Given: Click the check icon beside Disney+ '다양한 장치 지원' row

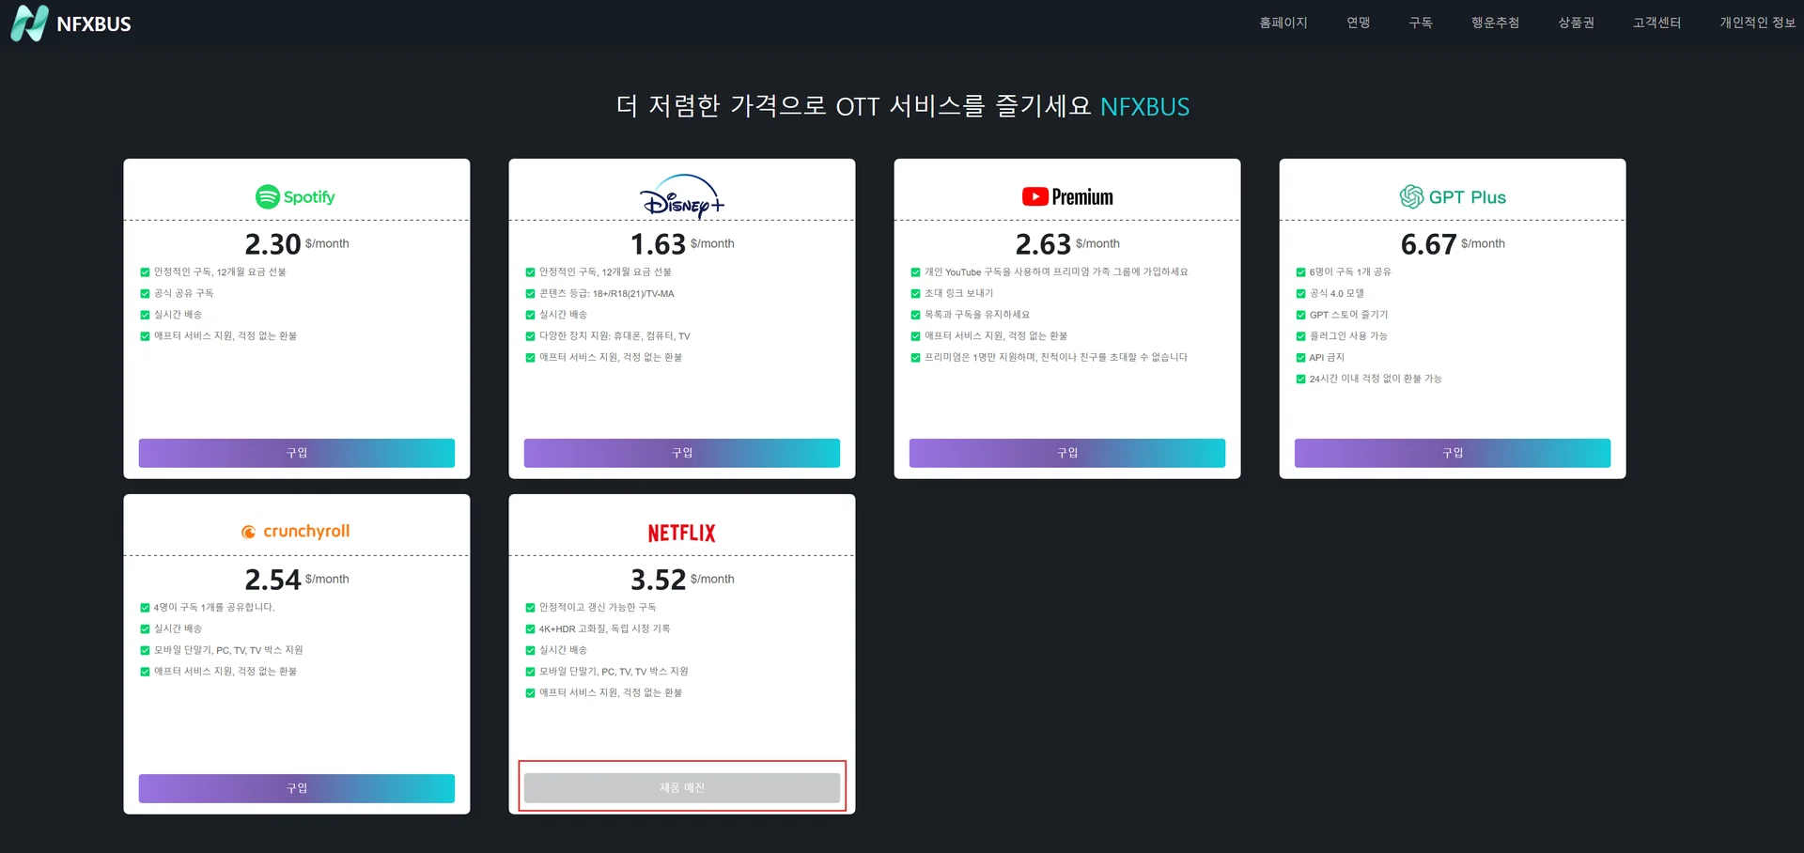Looking at the screenshot, I should coord(530,336).
